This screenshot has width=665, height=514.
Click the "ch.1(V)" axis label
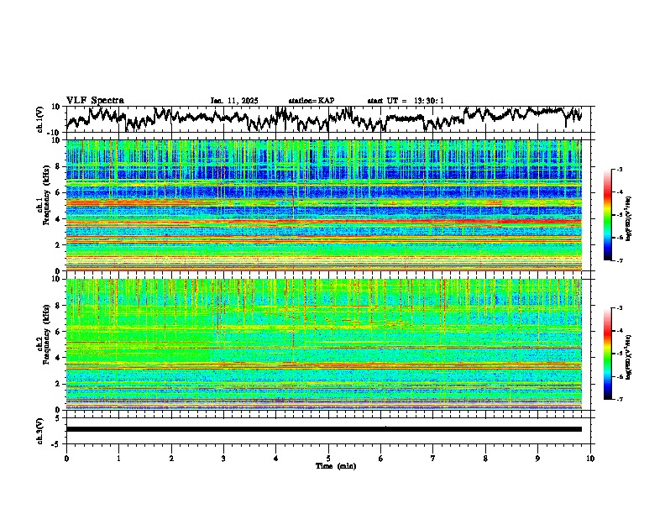tap(40, 119)
